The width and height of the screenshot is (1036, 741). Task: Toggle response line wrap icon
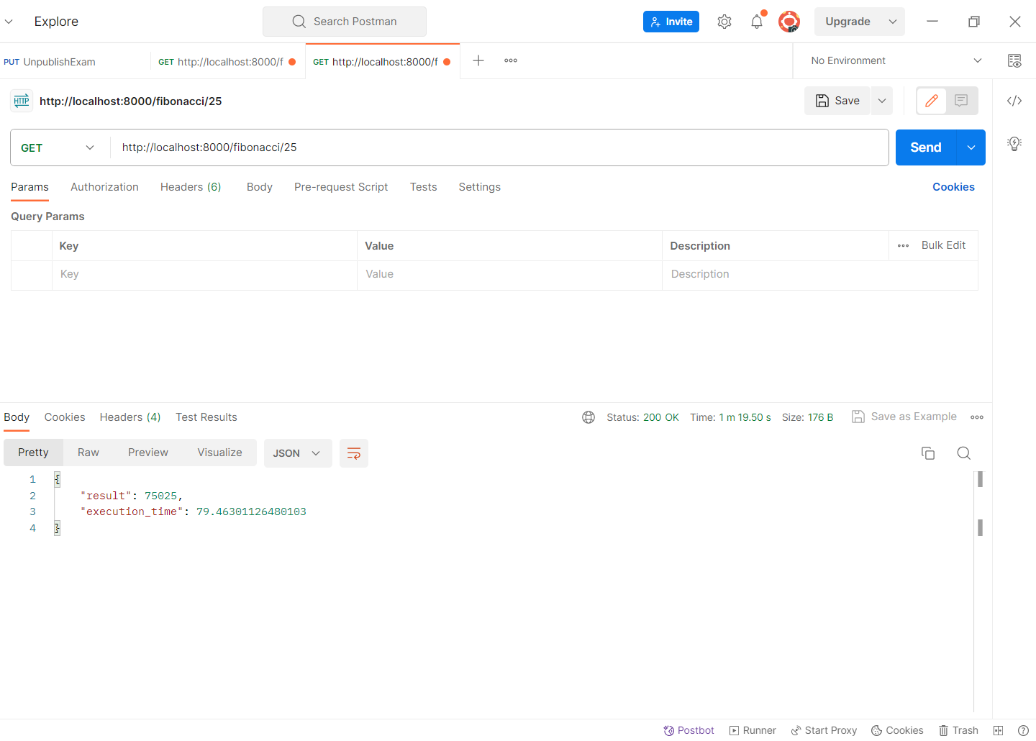tap(354, 453)
